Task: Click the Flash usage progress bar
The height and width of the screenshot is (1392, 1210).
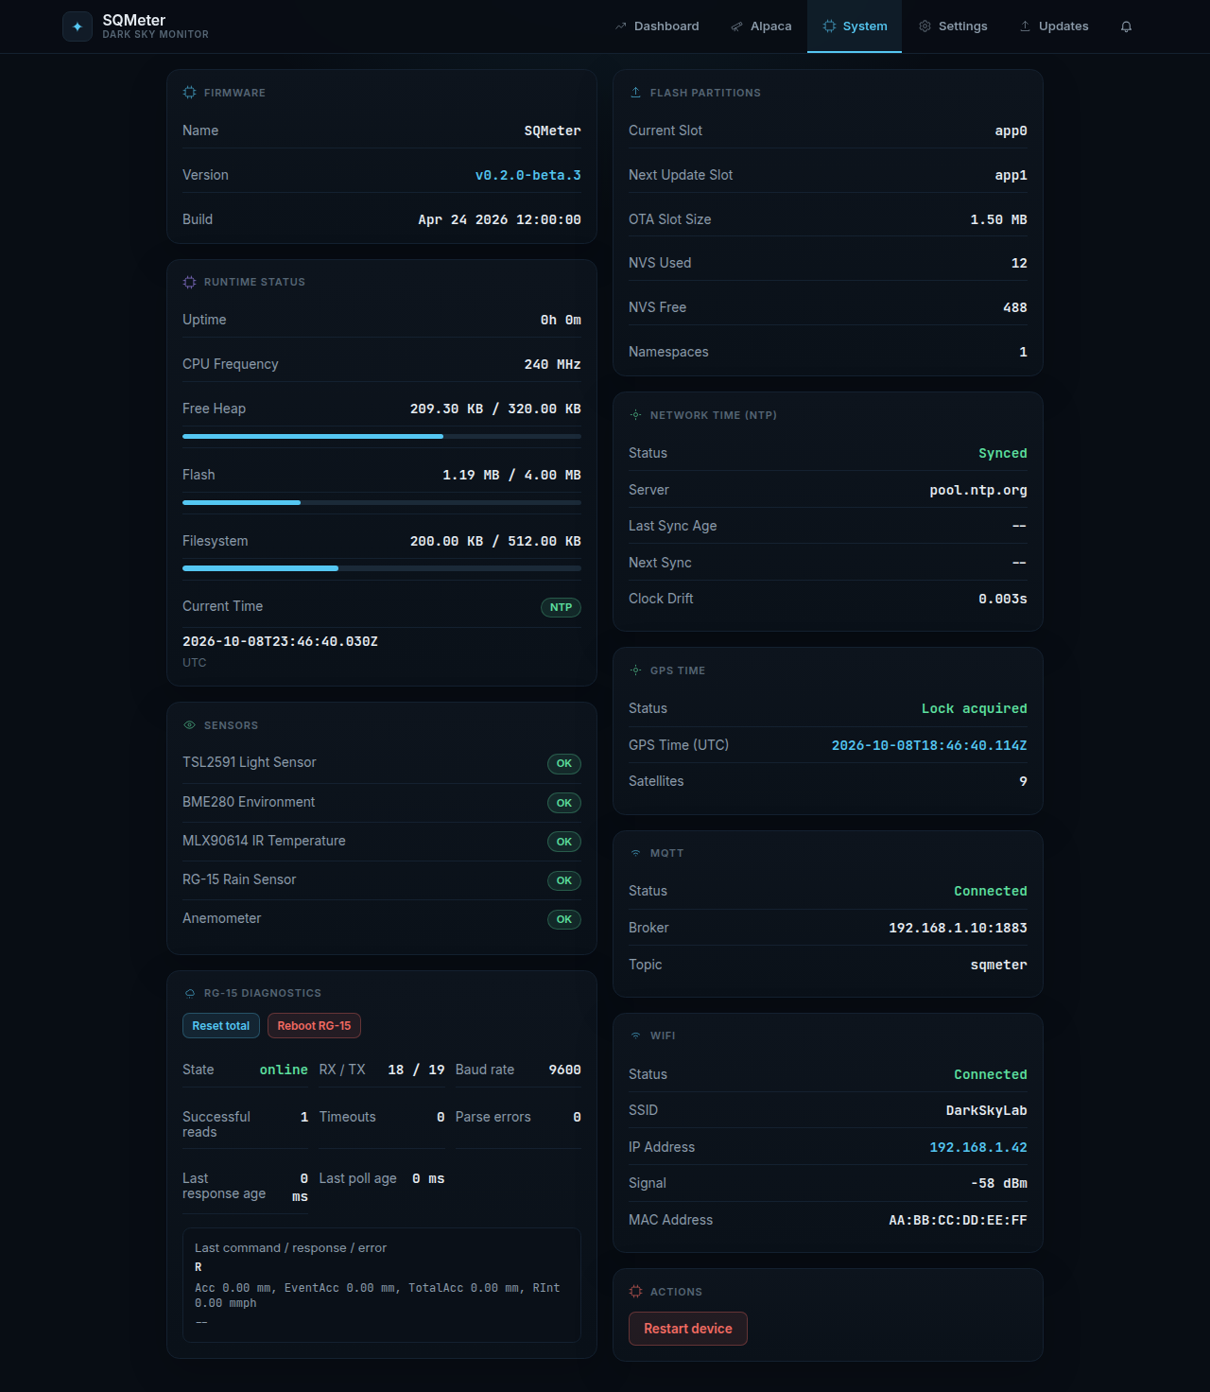Action: tap(382, 502)
